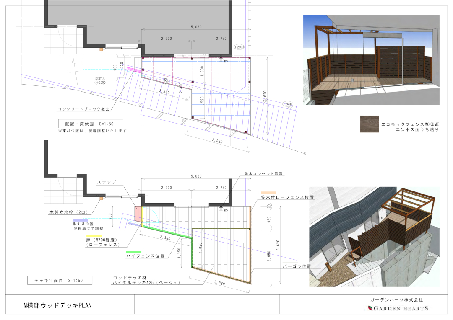Click the orange 笠木付ローフェンス位置 legend swatch

click(268, 193)
